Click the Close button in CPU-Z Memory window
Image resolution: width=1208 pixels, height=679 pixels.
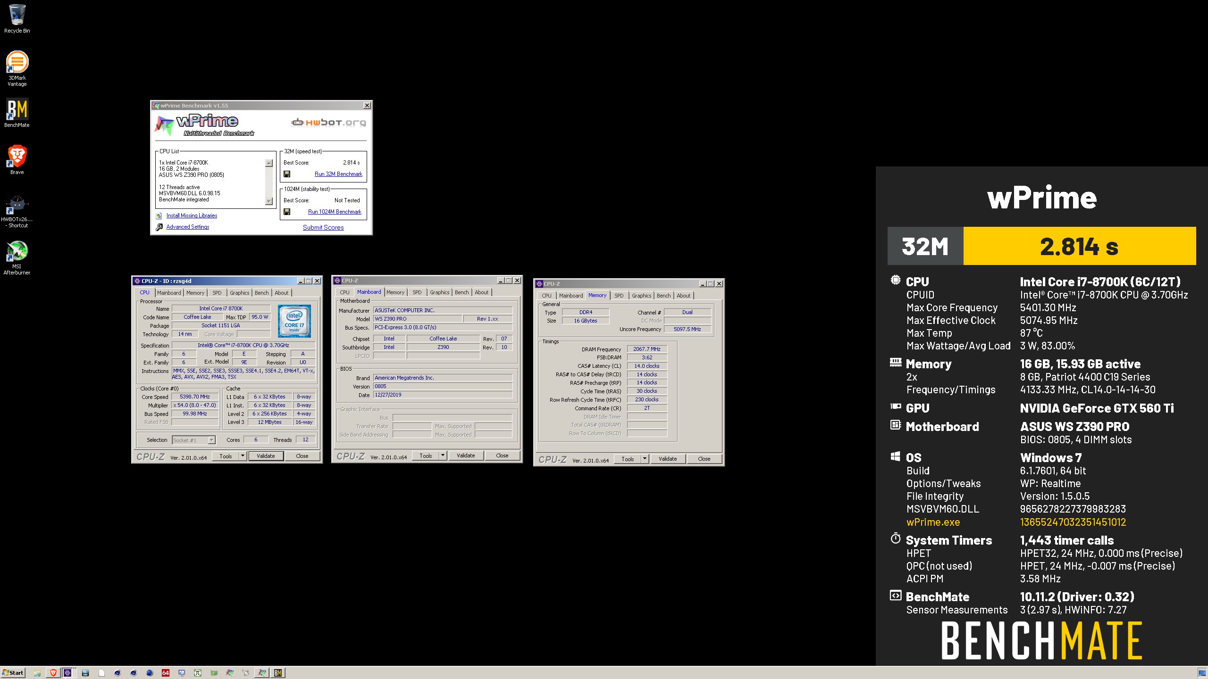pyautogui.click(x=704, y=459)
